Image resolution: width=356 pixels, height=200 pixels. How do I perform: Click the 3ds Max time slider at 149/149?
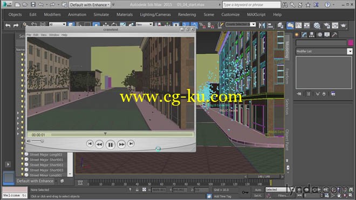pos(264,176)
